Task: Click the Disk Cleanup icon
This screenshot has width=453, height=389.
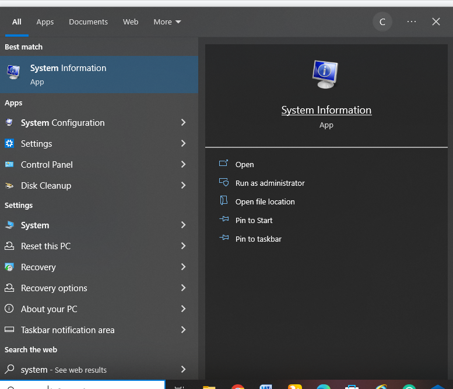Action: point(9,185)
